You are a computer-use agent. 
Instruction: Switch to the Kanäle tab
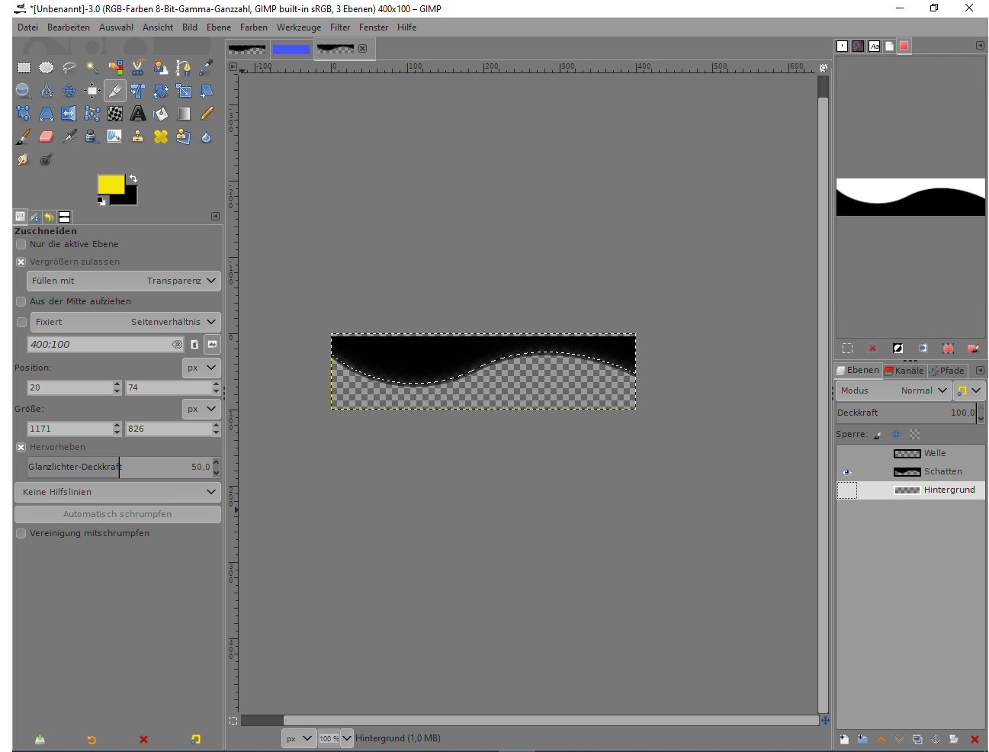click(x=904, y=371)
